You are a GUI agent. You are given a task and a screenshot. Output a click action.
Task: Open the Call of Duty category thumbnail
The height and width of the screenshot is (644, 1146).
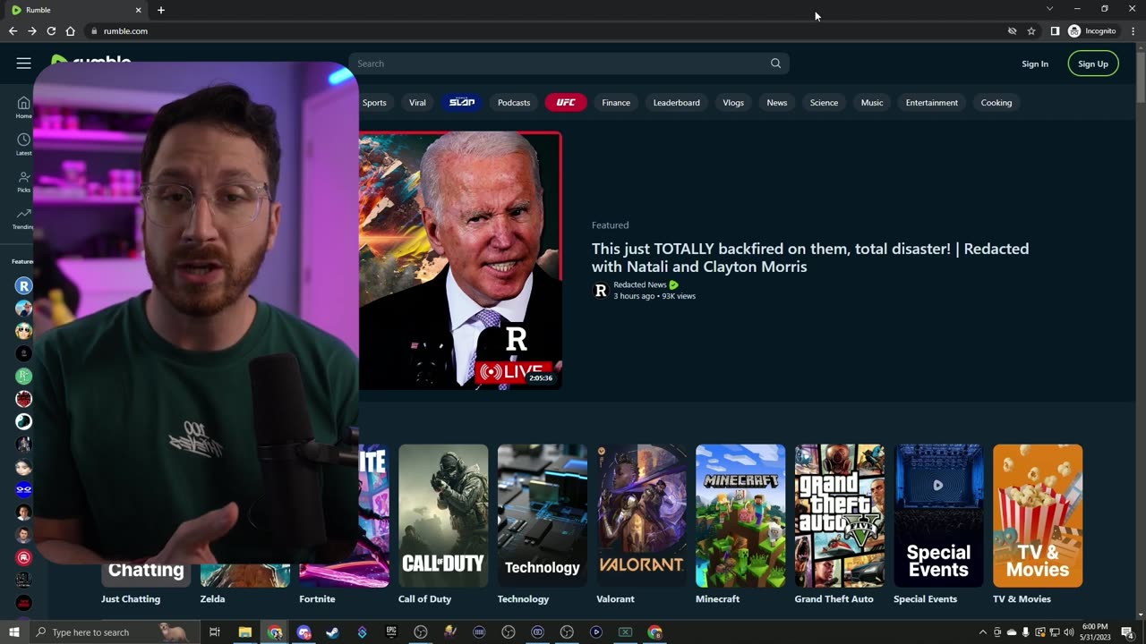tap(443, 515)
